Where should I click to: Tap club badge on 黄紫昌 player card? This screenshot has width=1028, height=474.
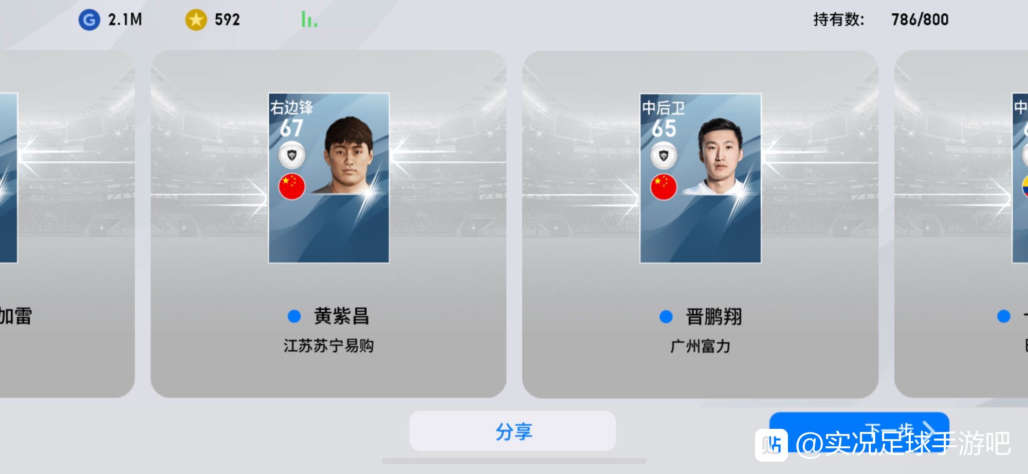click(x=292, y=155)
